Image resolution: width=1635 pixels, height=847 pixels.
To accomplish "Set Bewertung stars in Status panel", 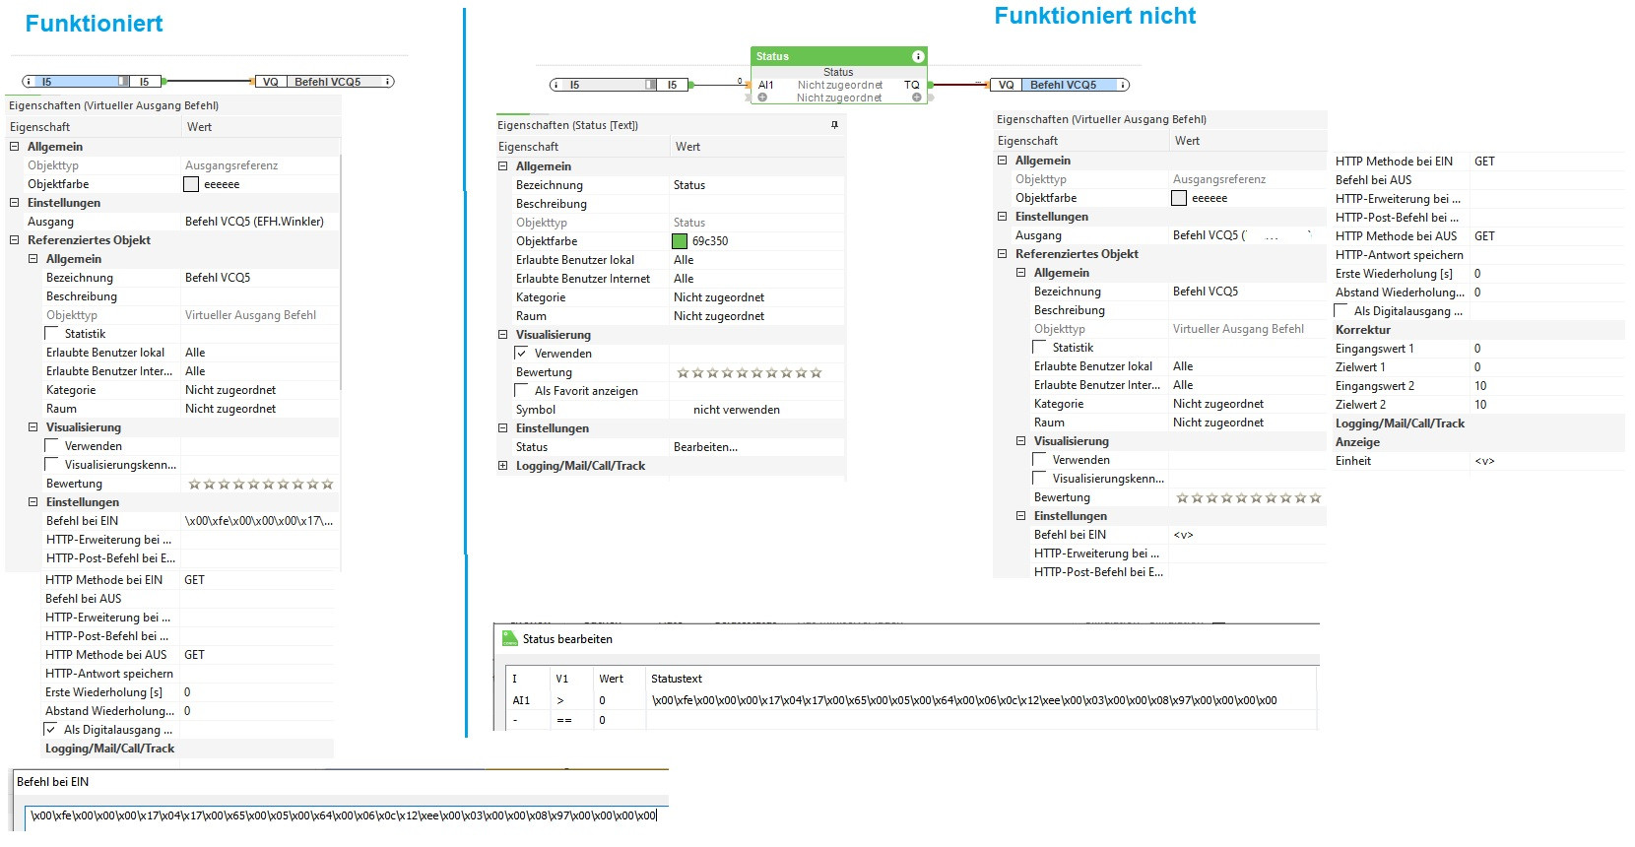I will click(750, 372).
